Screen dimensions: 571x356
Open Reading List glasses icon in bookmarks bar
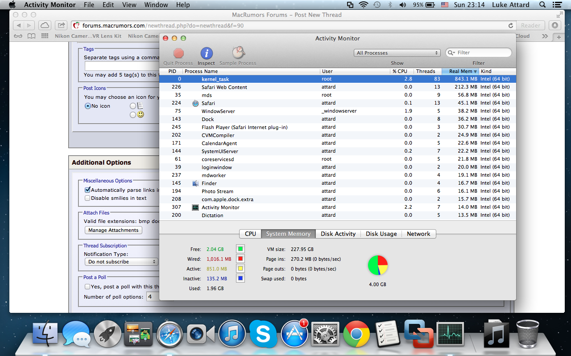click(x=18, y=36)
